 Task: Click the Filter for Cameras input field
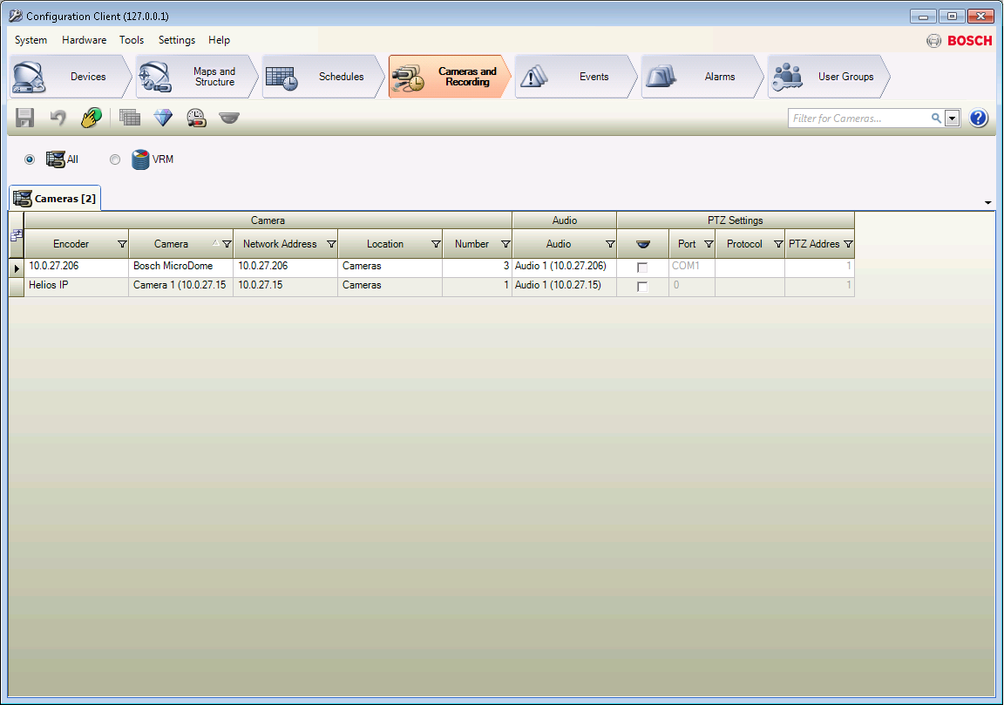coord(858,119)
